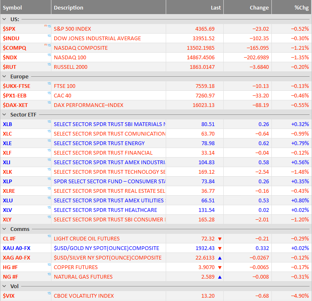312x301 pixels.
Task: Click the down tick arrow for CL #F
Action: tap(220, 239)
